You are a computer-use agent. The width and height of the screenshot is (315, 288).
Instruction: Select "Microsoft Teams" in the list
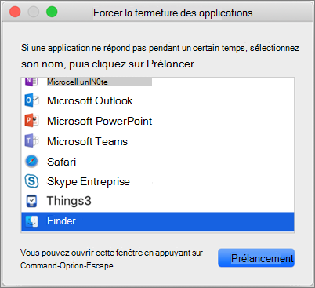click(87, 141)
